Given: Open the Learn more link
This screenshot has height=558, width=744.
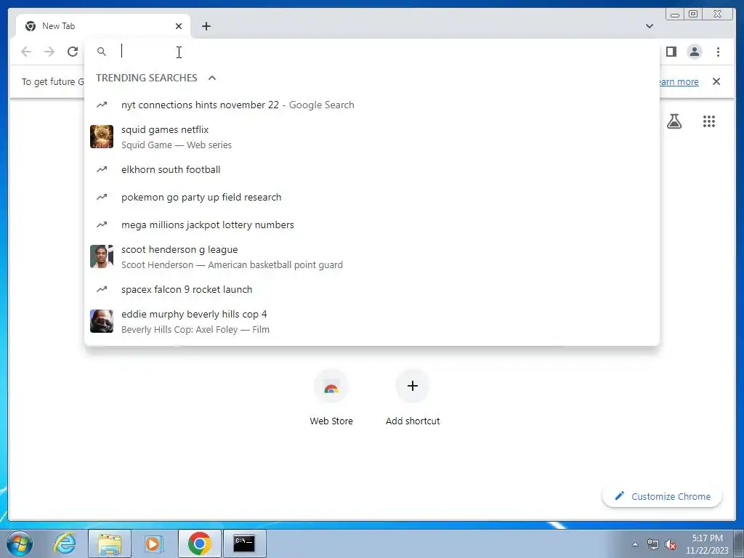Looking at the screenshot, I should (x=679, y=81).
